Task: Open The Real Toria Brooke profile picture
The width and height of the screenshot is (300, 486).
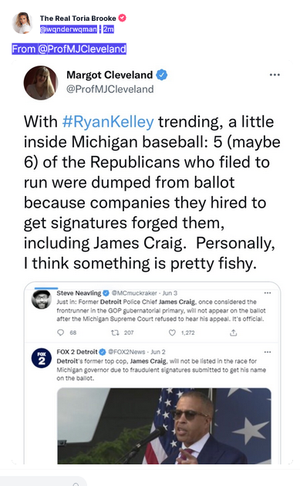Action: [22, 23]
